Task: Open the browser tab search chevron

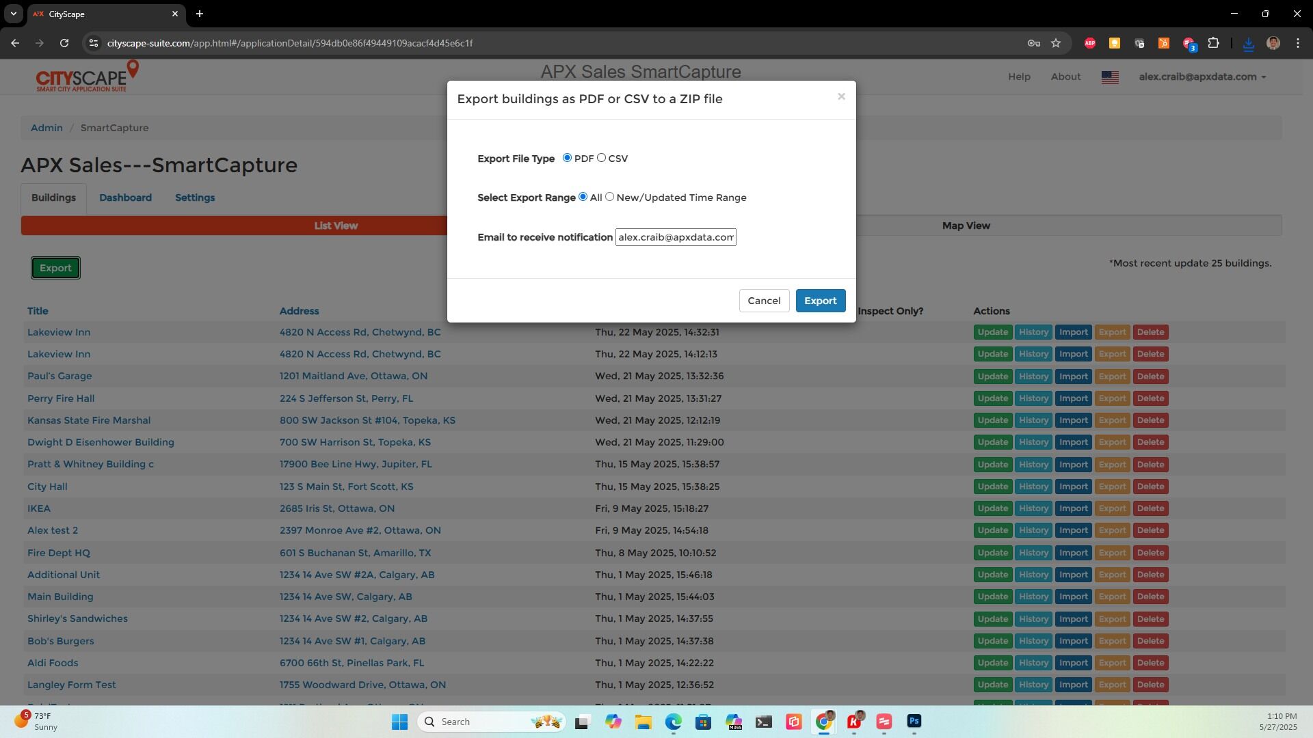Action: click(13, 14)
